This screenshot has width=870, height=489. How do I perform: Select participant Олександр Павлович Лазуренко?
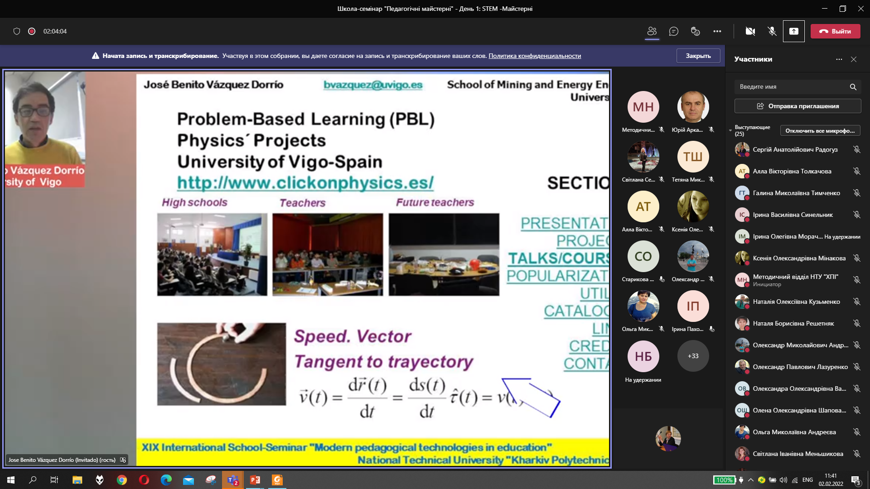pos(797,367)
